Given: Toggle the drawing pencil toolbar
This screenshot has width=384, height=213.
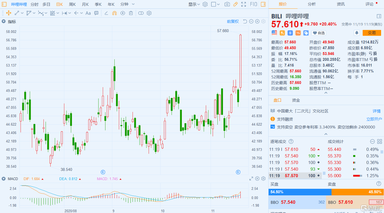Looking at the screenshot, I should pos(236,4).
